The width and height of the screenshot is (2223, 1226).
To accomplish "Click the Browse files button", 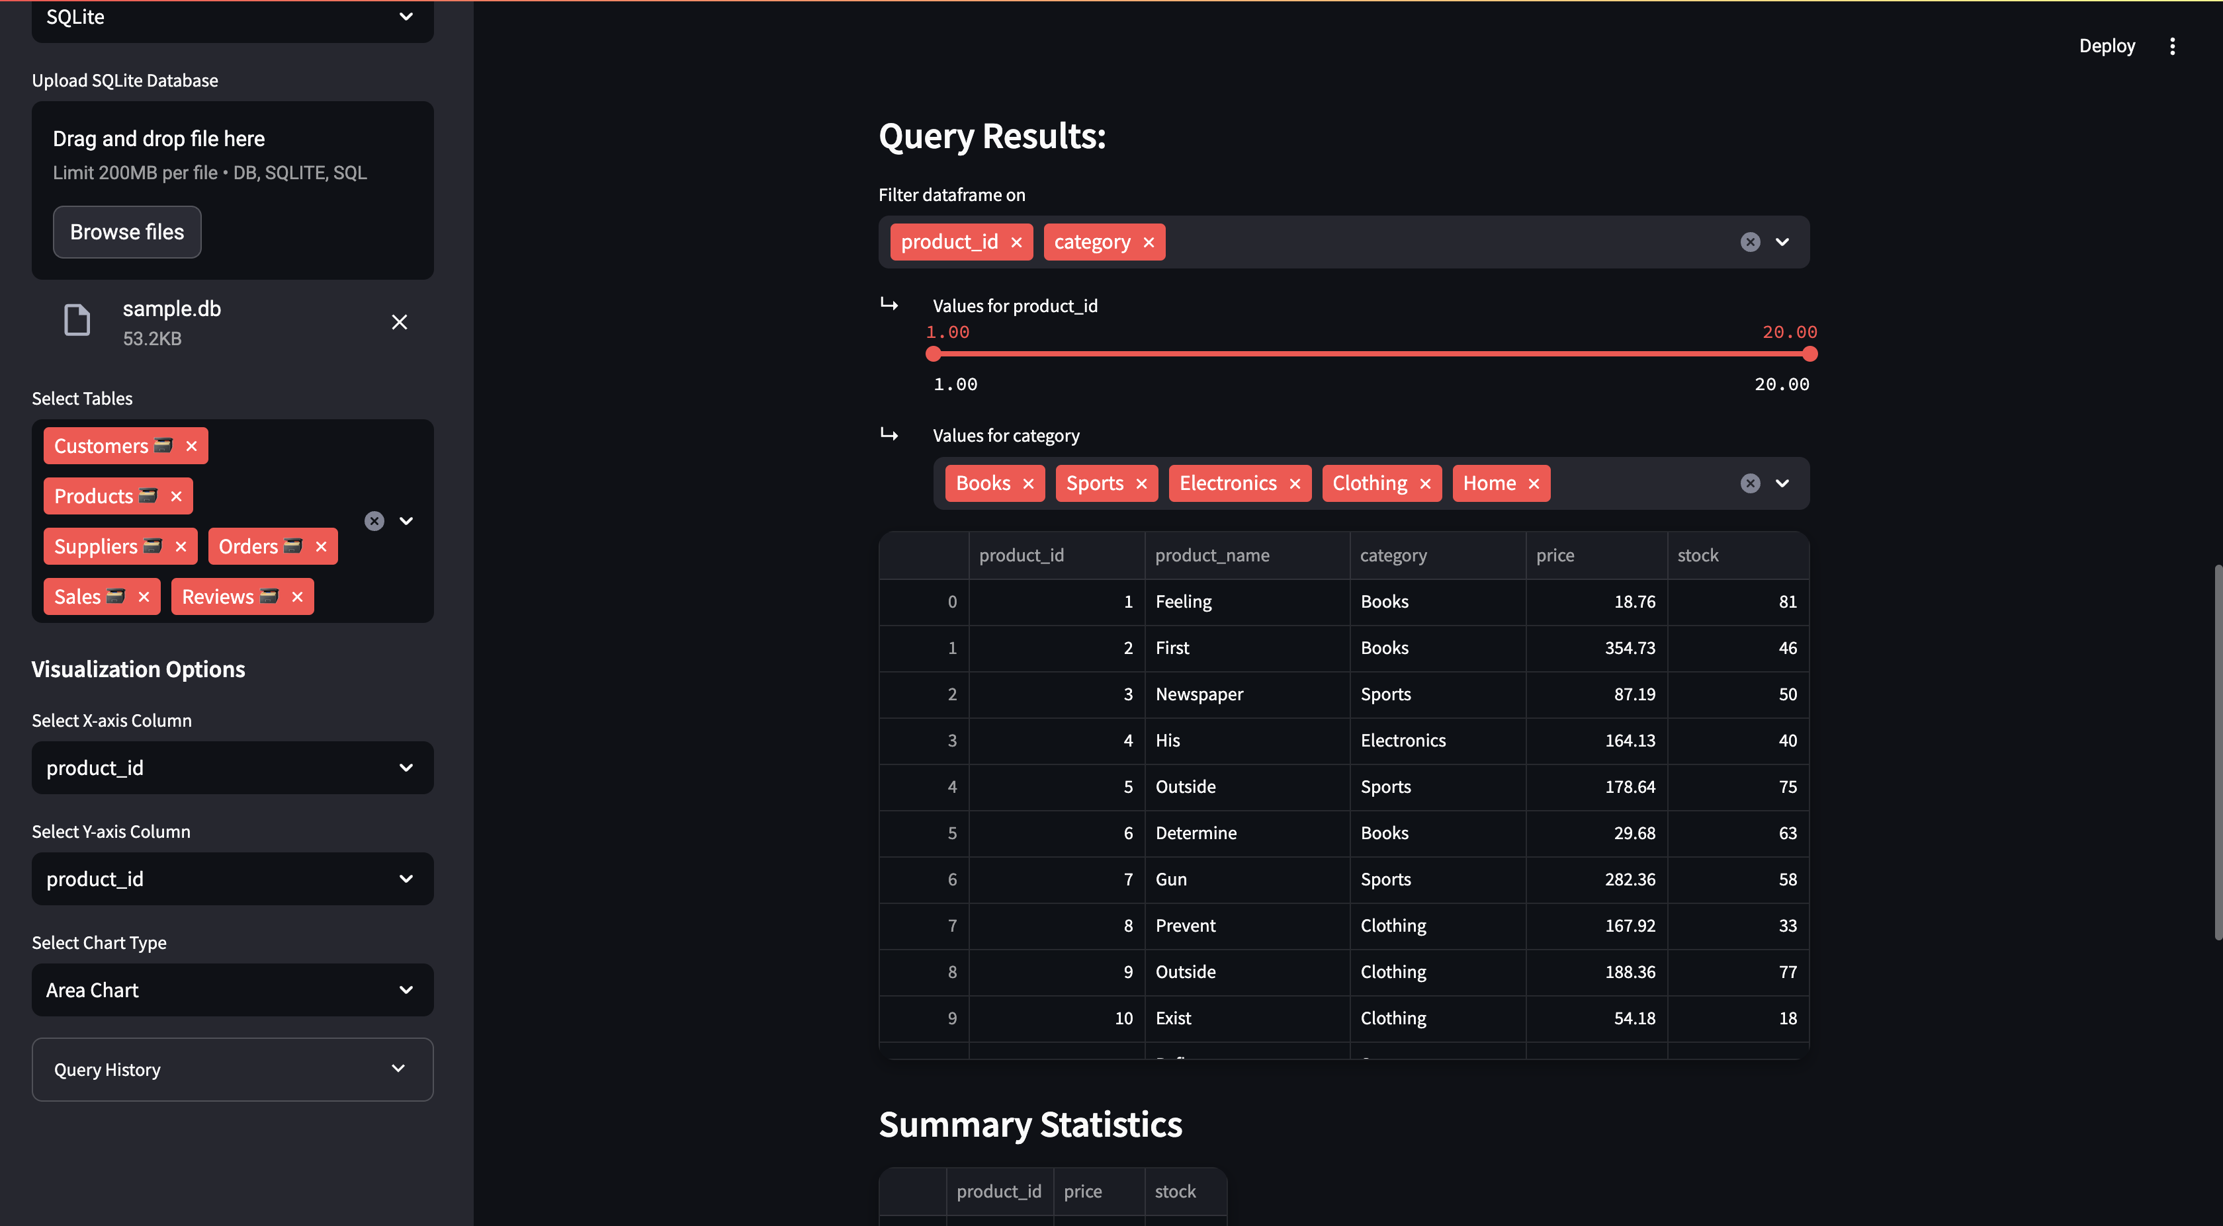I will pos(127,232).
